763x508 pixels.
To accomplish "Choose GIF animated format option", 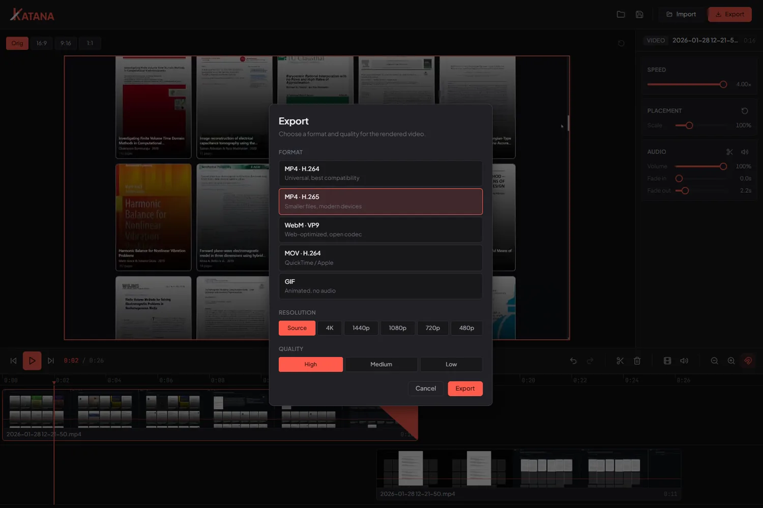I will coord(380,286).
